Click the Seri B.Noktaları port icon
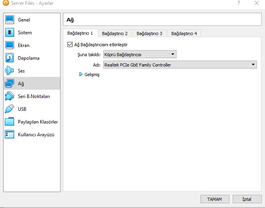 [10, 96]
